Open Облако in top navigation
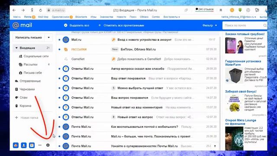The image size is (277, 156). (x=144, y=17)
